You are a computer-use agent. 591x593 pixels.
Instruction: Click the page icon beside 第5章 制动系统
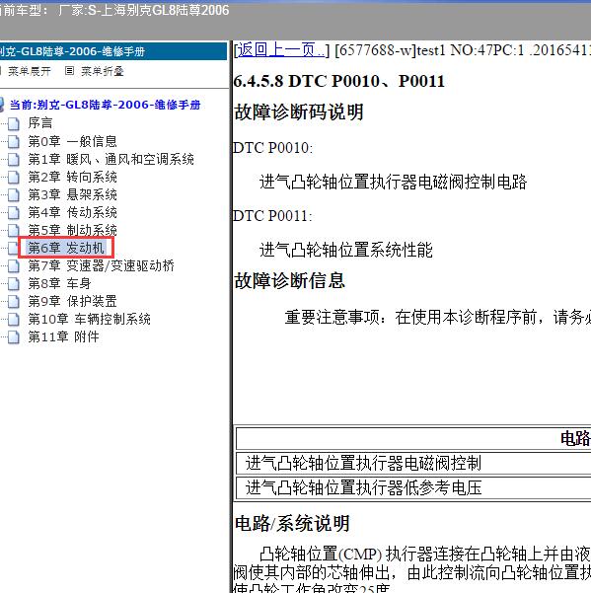pos(14,230)
